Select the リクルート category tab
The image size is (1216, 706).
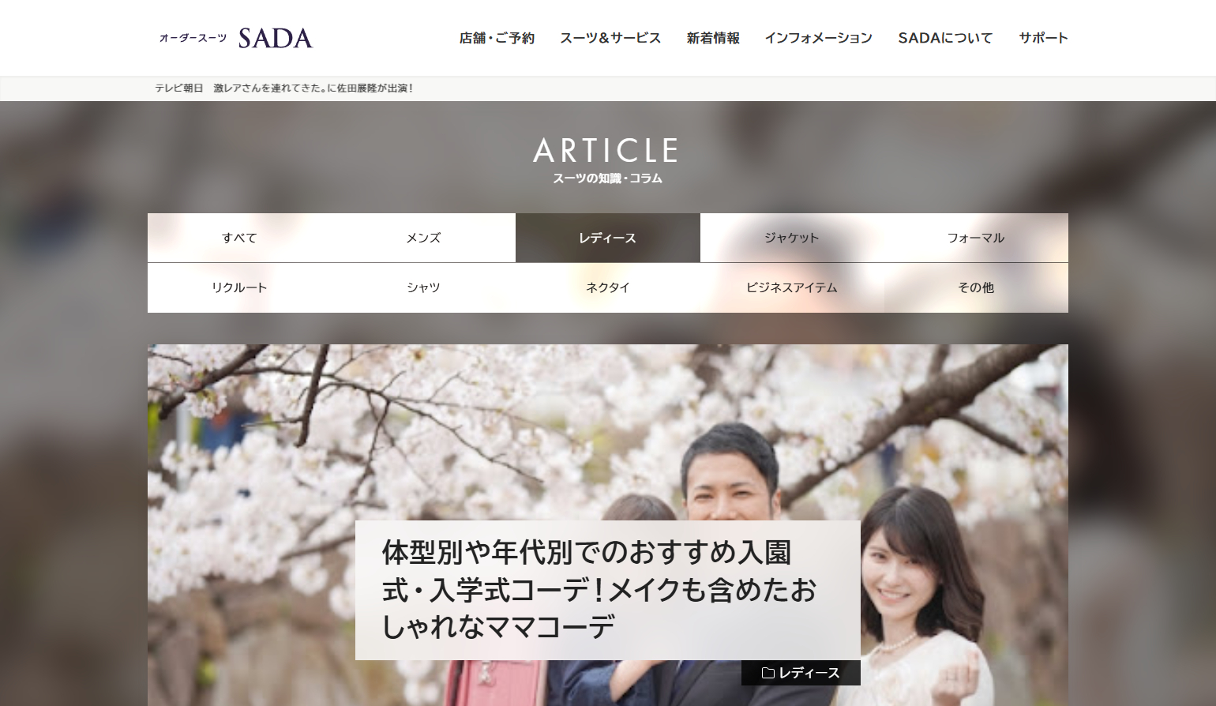pyautogui.click(x=239, y=287)
